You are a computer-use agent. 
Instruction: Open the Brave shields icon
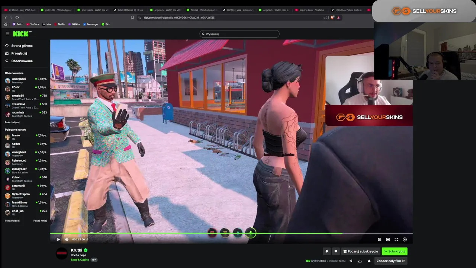pyautogui.click(x=332, y=17)
